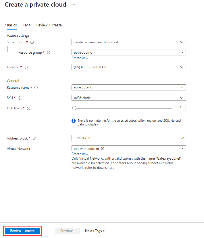Image resolution: width=204 pixels, height=238 pixels.
Task: Click the Location info icon
Action: 26,67
